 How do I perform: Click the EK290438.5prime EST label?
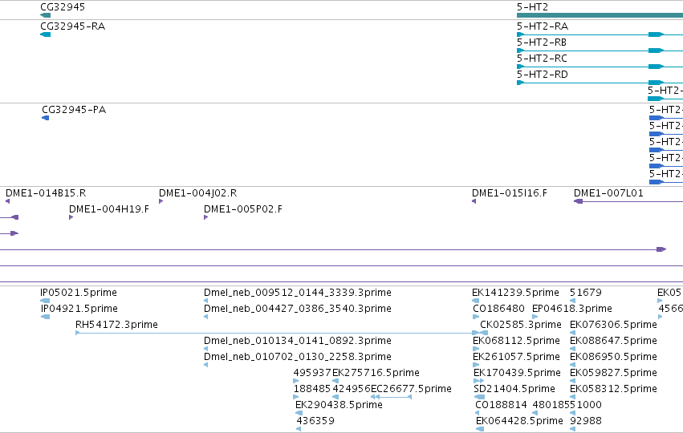(x=339, y=405)
